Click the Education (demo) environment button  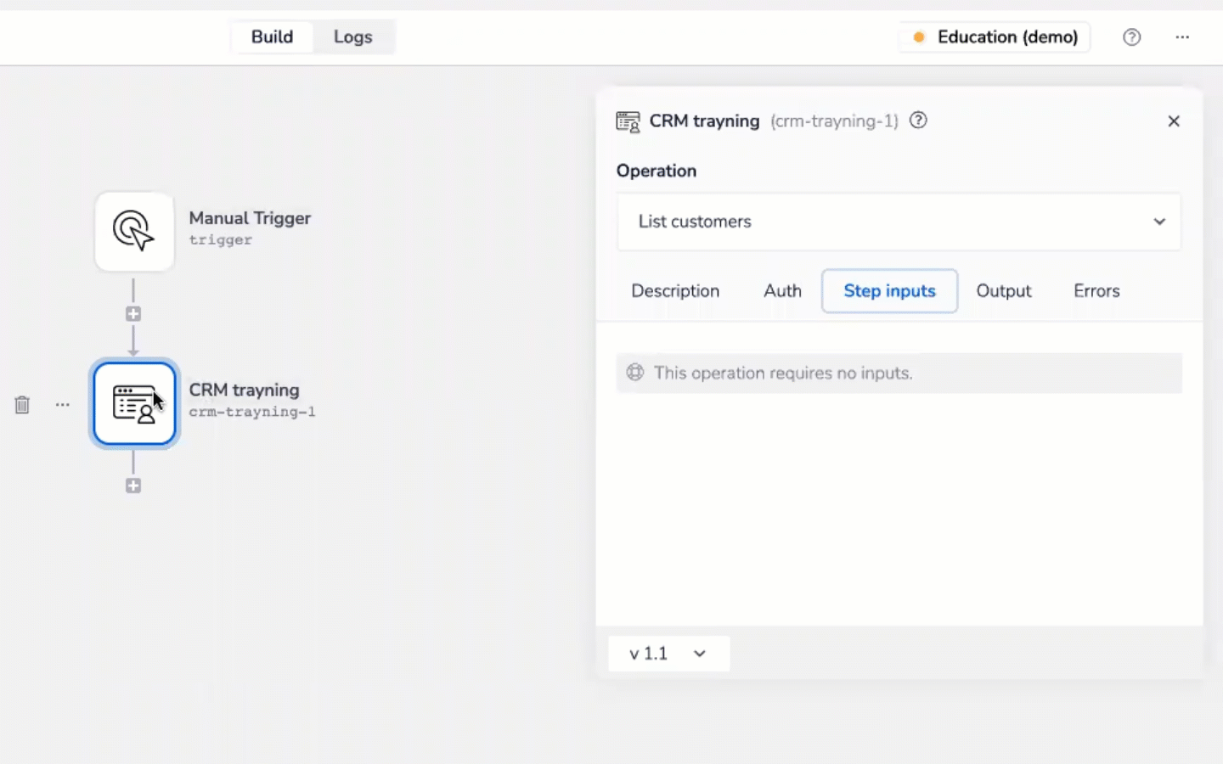(x=995, y=37)
